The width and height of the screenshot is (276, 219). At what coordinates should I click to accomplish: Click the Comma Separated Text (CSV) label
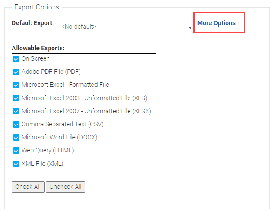(x=62, y=124)
